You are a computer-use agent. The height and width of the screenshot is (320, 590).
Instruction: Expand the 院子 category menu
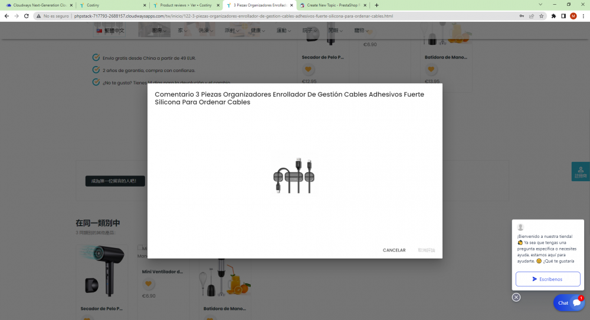309,31
